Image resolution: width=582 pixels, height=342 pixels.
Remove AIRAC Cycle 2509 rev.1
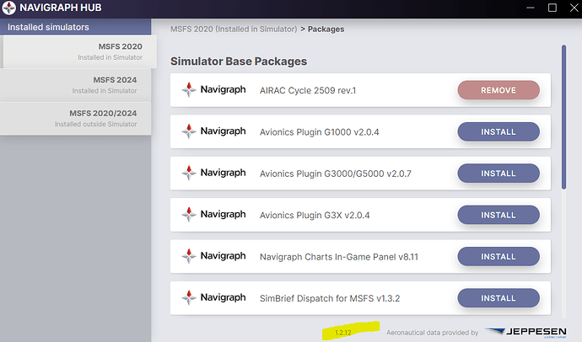point(498,90)
